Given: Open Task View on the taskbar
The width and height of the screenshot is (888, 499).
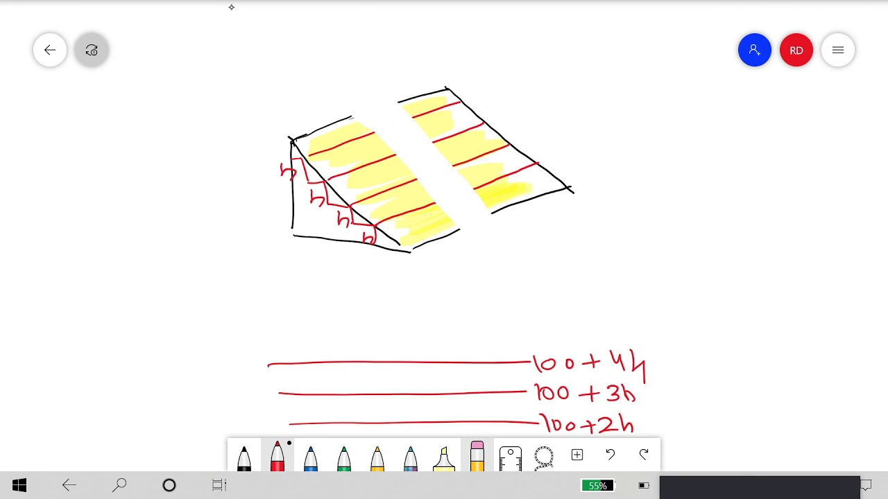Looking at the screenshot, I should click(219, 485).
